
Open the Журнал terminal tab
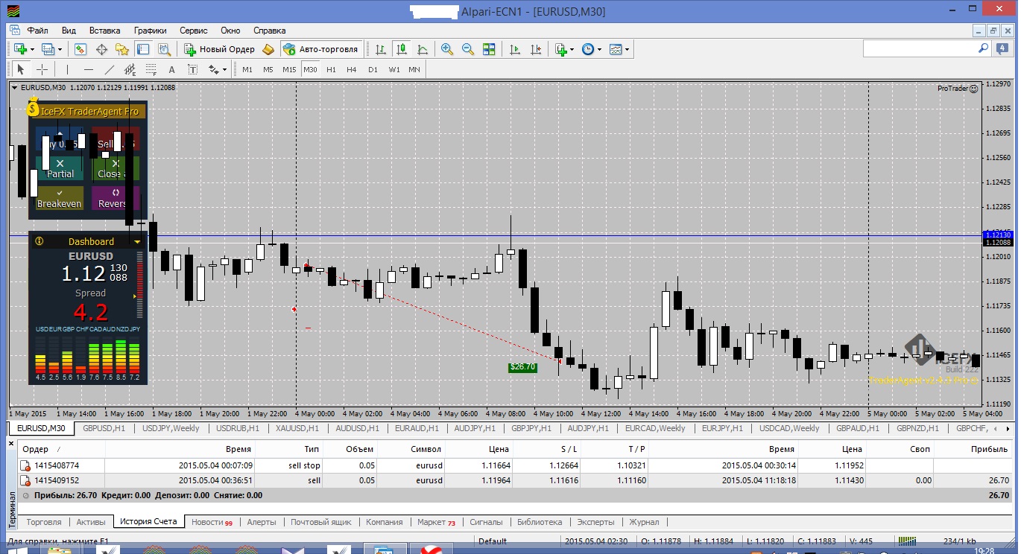[x=644, y=522]
